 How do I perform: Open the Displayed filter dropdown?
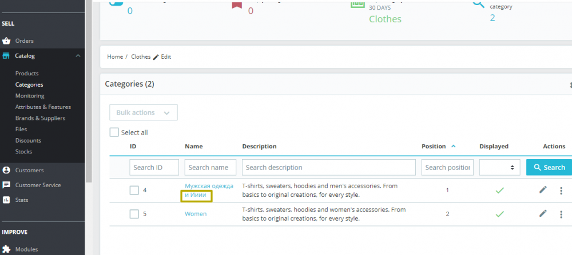tap(500, 167)
